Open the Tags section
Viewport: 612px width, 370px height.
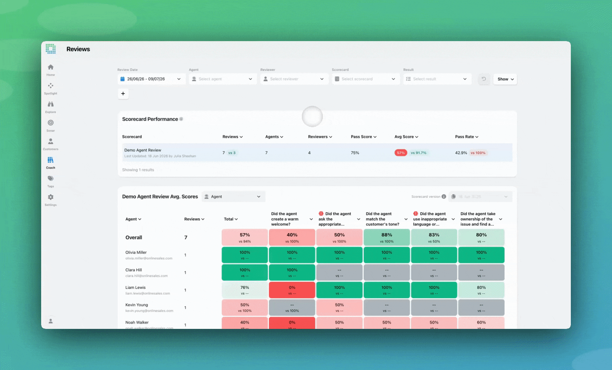coord(50,181)
